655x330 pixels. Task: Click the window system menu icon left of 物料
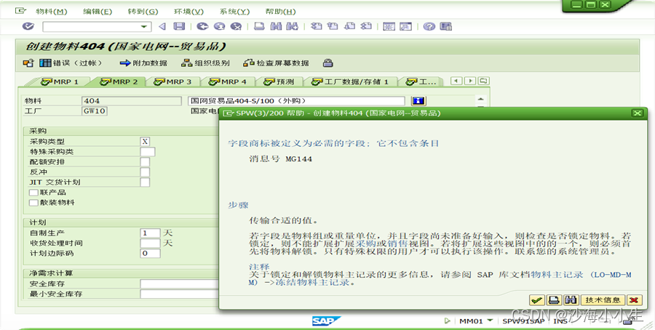pyautogui.click(x=20, y=11)
